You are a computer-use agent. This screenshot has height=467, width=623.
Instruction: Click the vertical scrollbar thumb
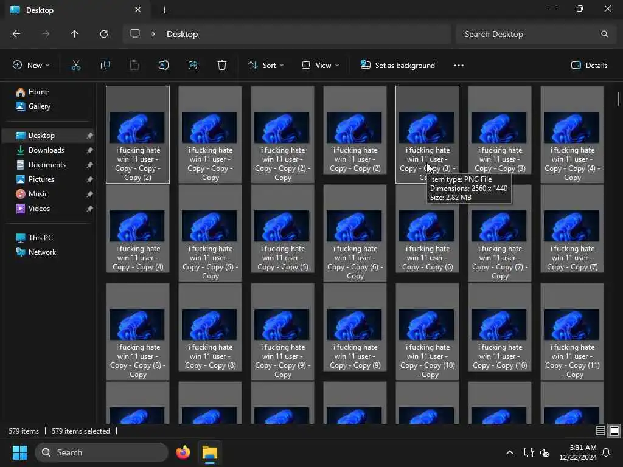point(618,99)
